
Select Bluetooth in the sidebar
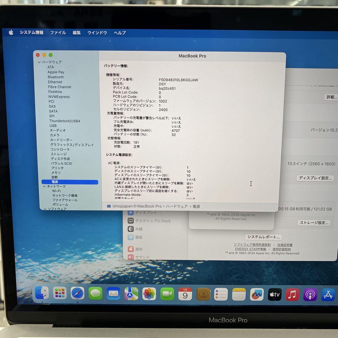pyautogui.click(x=56, y=77)
